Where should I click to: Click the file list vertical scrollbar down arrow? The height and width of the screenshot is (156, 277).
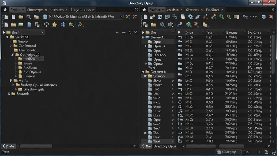click(x=273, y=141)
